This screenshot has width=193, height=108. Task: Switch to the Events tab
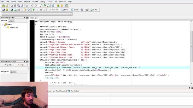pos(14,72)
